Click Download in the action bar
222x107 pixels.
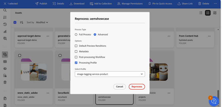[77, 4]
